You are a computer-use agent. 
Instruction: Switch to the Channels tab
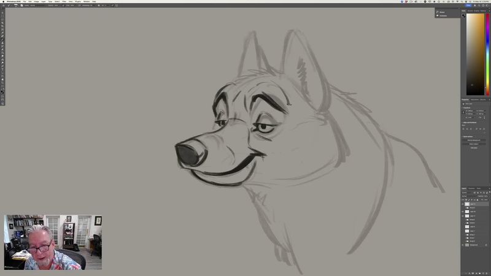coord(471,188)
